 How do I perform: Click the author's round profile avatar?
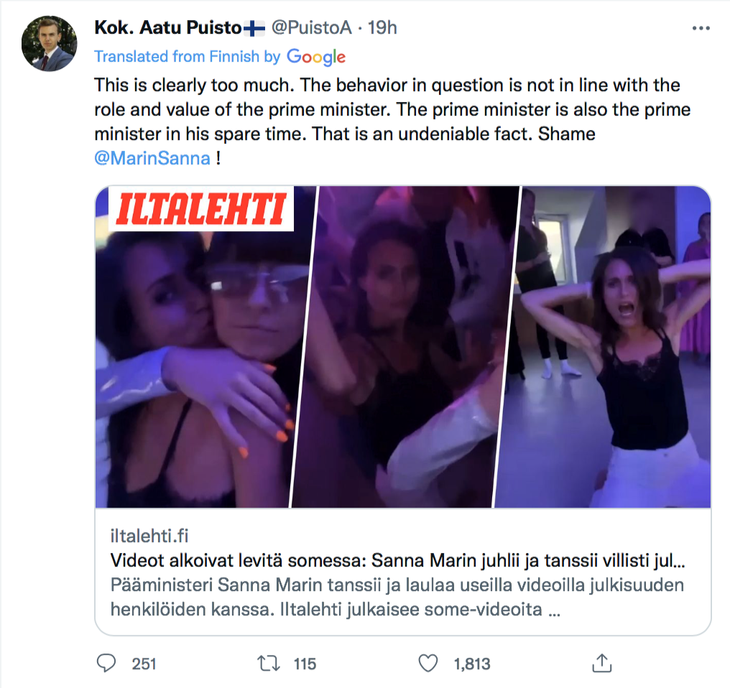50,43
